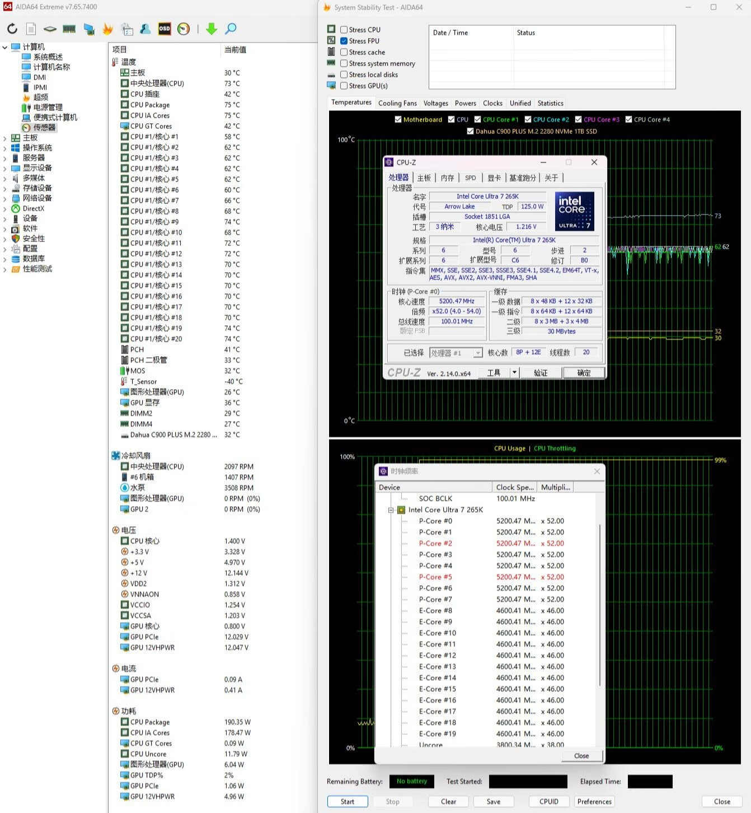Screen dimensions: 751x813
Task: Open search with magnifier icon
Action: (231, 29)
